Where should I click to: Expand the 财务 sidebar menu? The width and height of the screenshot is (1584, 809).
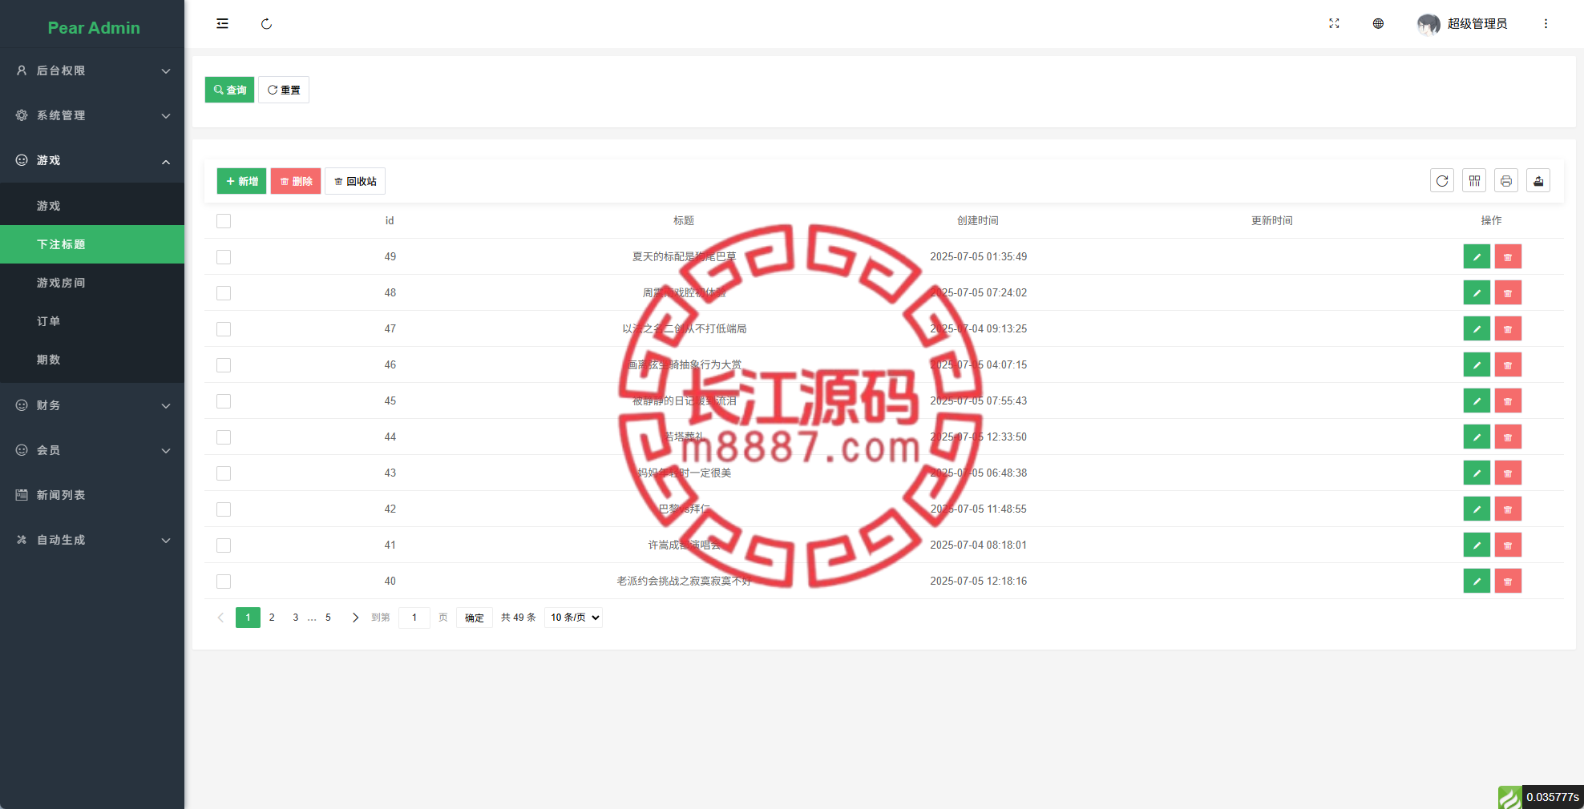coord(92,405)
